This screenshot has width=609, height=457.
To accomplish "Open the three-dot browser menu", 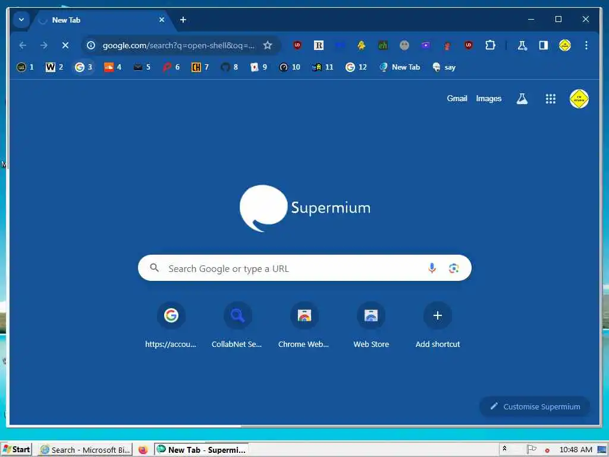I will point(586,45).
